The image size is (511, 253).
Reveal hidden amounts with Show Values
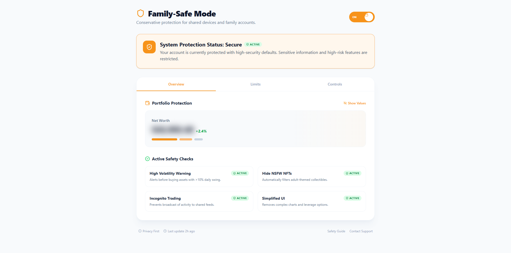click(357, 103)
